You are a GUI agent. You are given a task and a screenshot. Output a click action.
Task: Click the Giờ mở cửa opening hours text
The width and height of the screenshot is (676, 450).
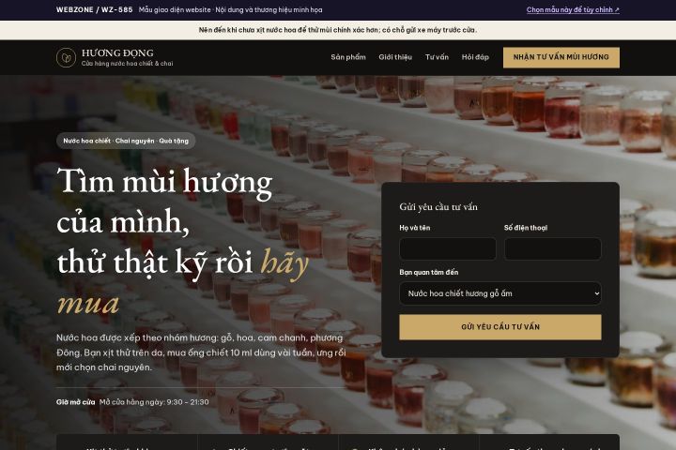click(132, 402)
